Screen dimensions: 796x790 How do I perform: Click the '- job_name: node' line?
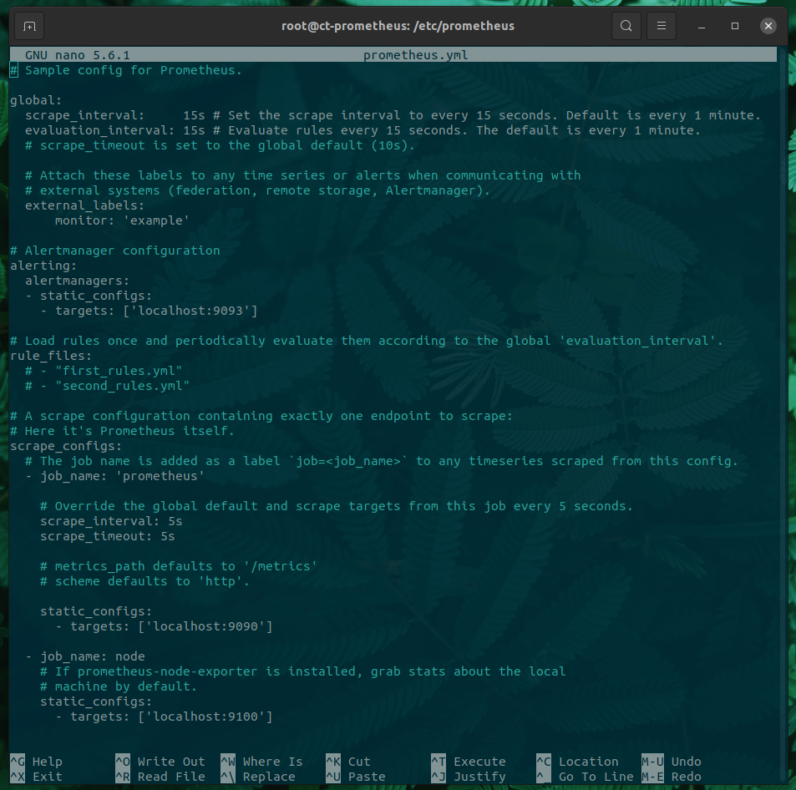point(84,656)
